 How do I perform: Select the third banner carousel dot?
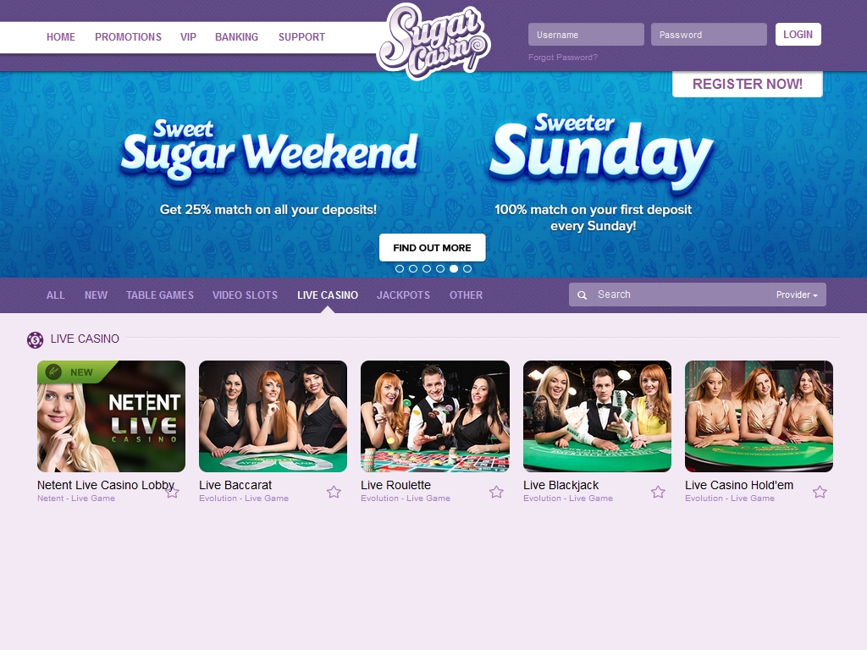click(427, 268)
